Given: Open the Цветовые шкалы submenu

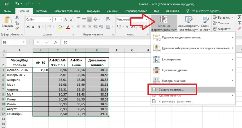Looking at the screenshot, I should 193,70.
